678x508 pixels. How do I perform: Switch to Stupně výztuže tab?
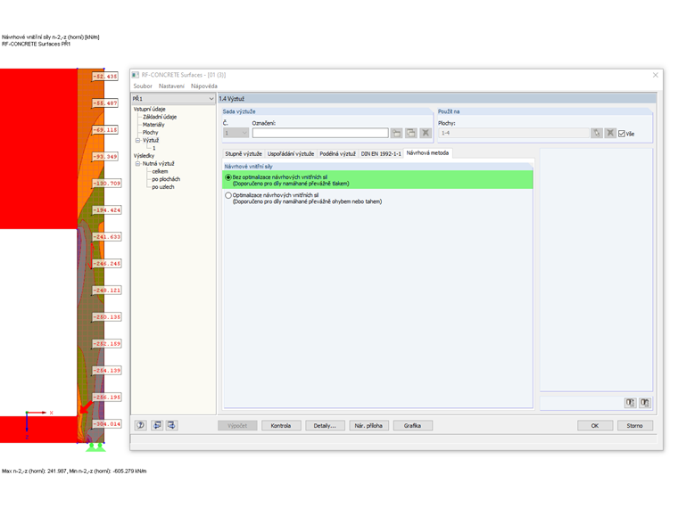point(244,154)
